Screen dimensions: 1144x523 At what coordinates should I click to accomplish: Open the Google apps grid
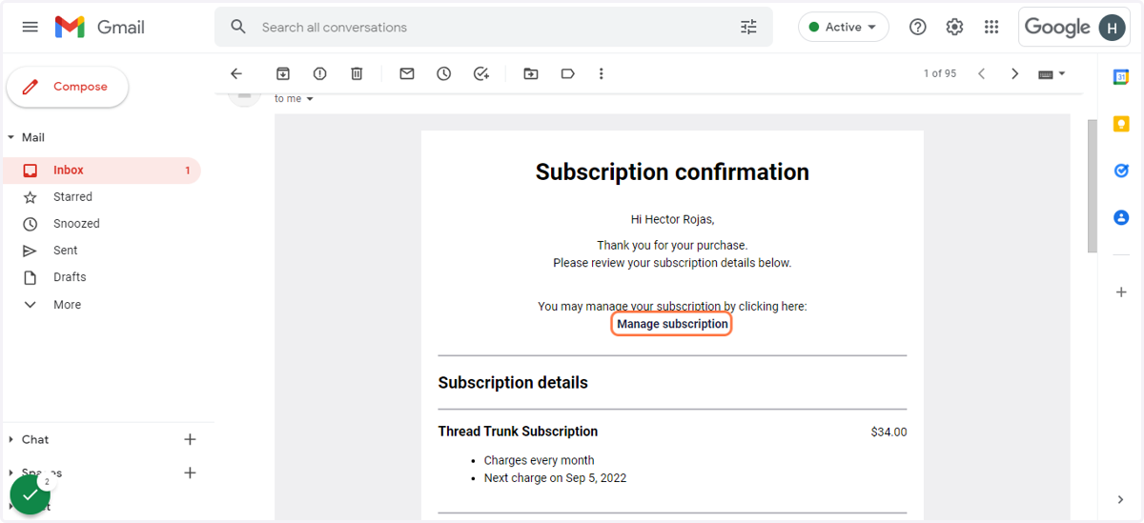tap(991, 27)
